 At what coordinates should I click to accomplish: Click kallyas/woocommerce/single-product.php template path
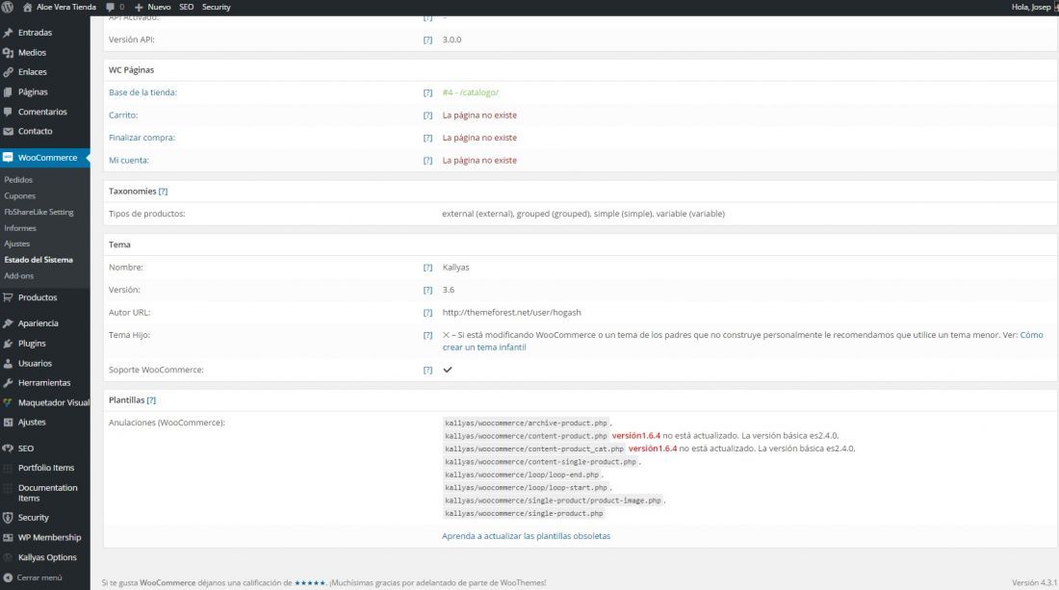(x=524, y=514)
